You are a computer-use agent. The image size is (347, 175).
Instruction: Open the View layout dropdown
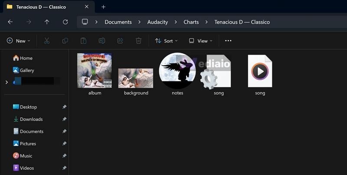201,41
